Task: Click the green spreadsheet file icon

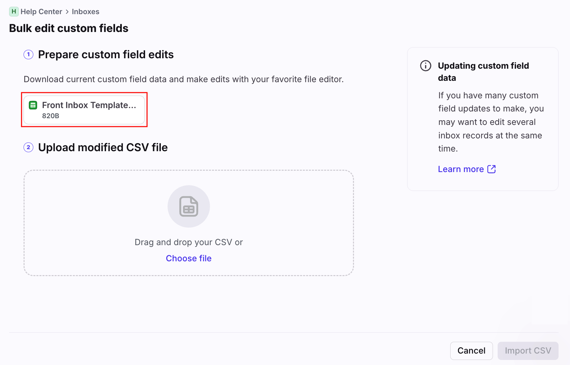Action: coord(33,105)
